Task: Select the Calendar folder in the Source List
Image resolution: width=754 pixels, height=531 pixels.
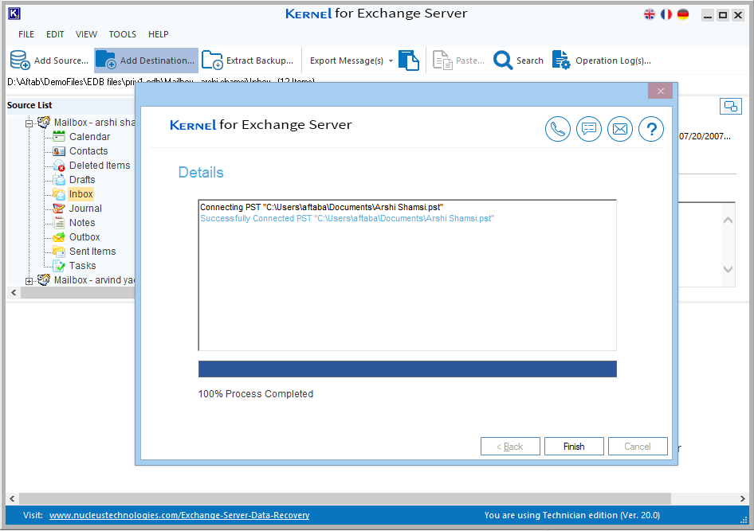Action: [x=89, y=137]
